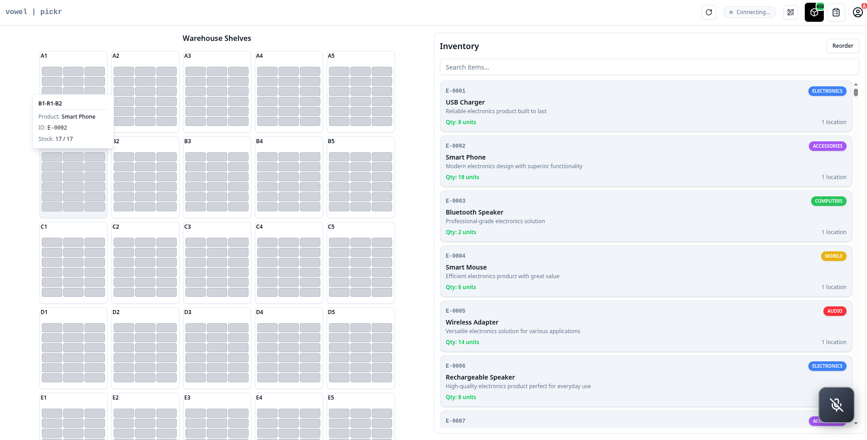Click the ACCESSORIES tag on Smart Phone

[x=827, y=146]
